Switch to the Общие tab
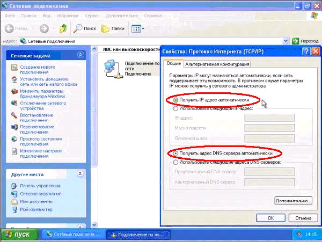Viewport: 322px width, 242px height. pyautogui.click(x=173, y=63)
